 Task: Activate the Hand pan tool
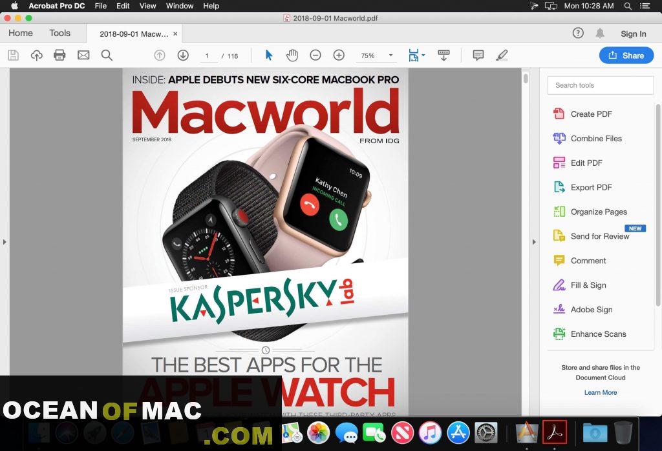(292, 55)
